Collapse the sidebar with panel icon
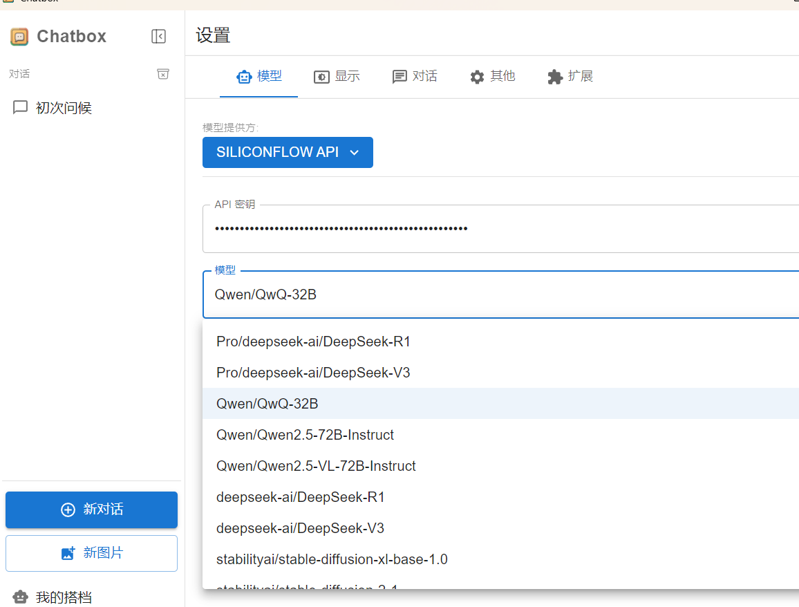Image resolution: width=799 pixels, height=607 pixels. [158, 37]
